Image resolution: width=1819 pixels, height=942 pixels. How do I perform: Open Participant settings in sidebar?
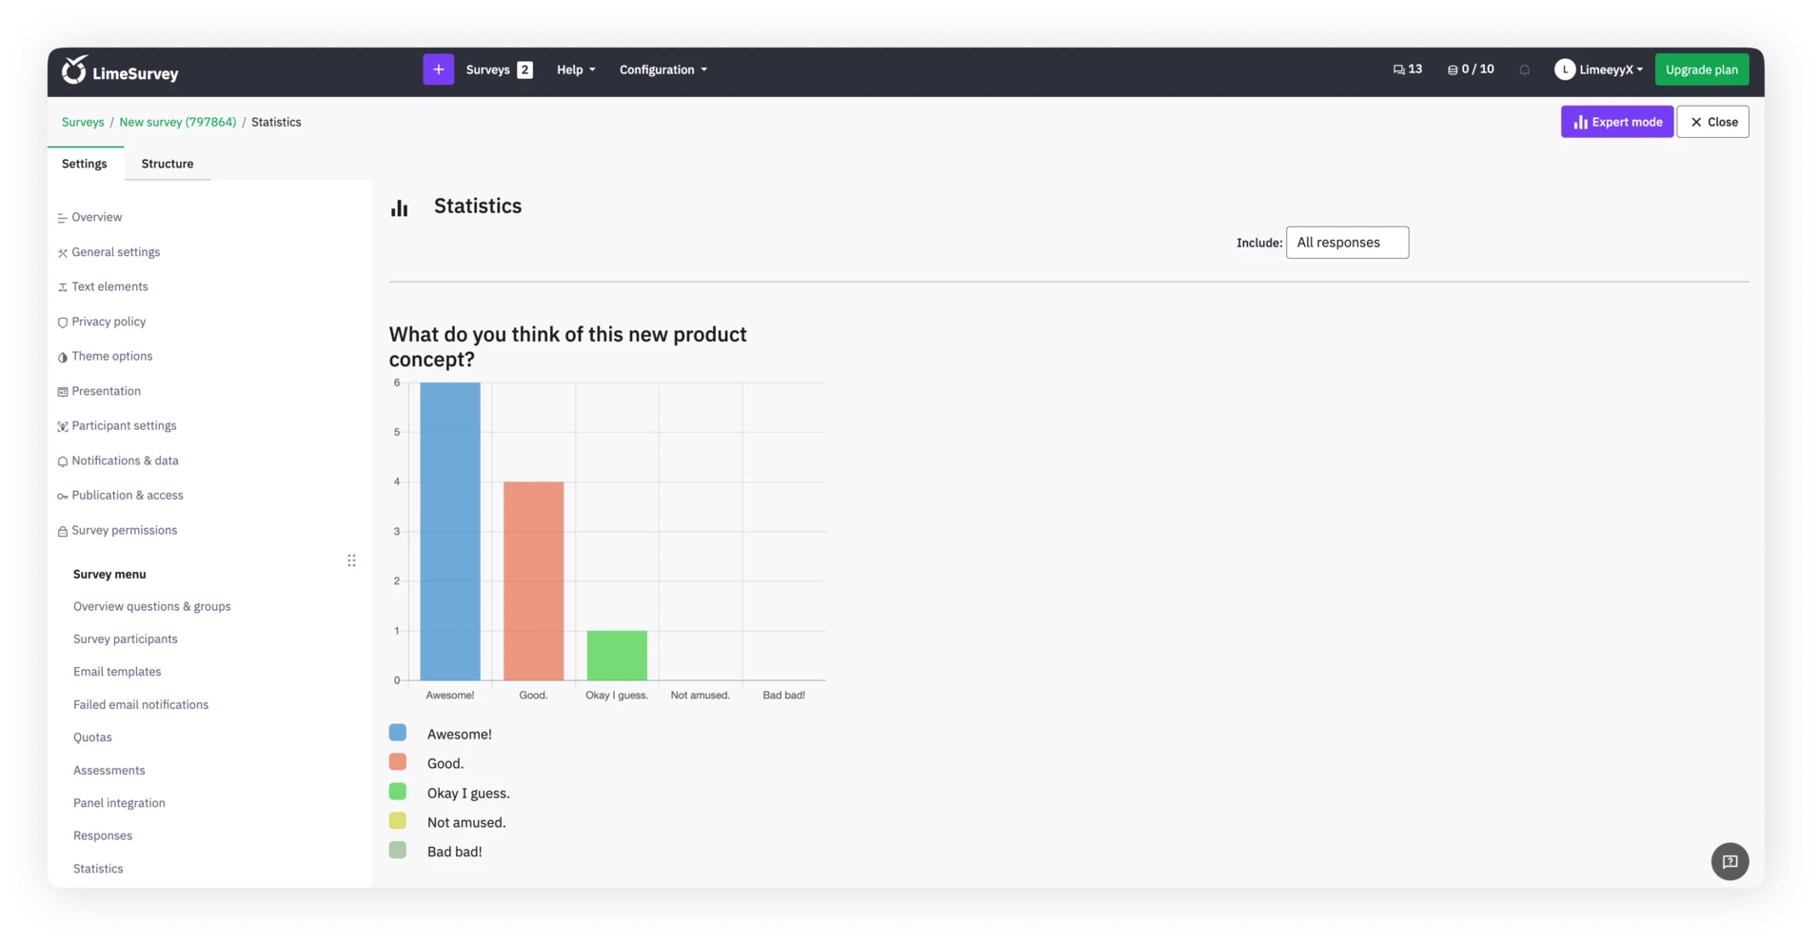tap(124, 425)
